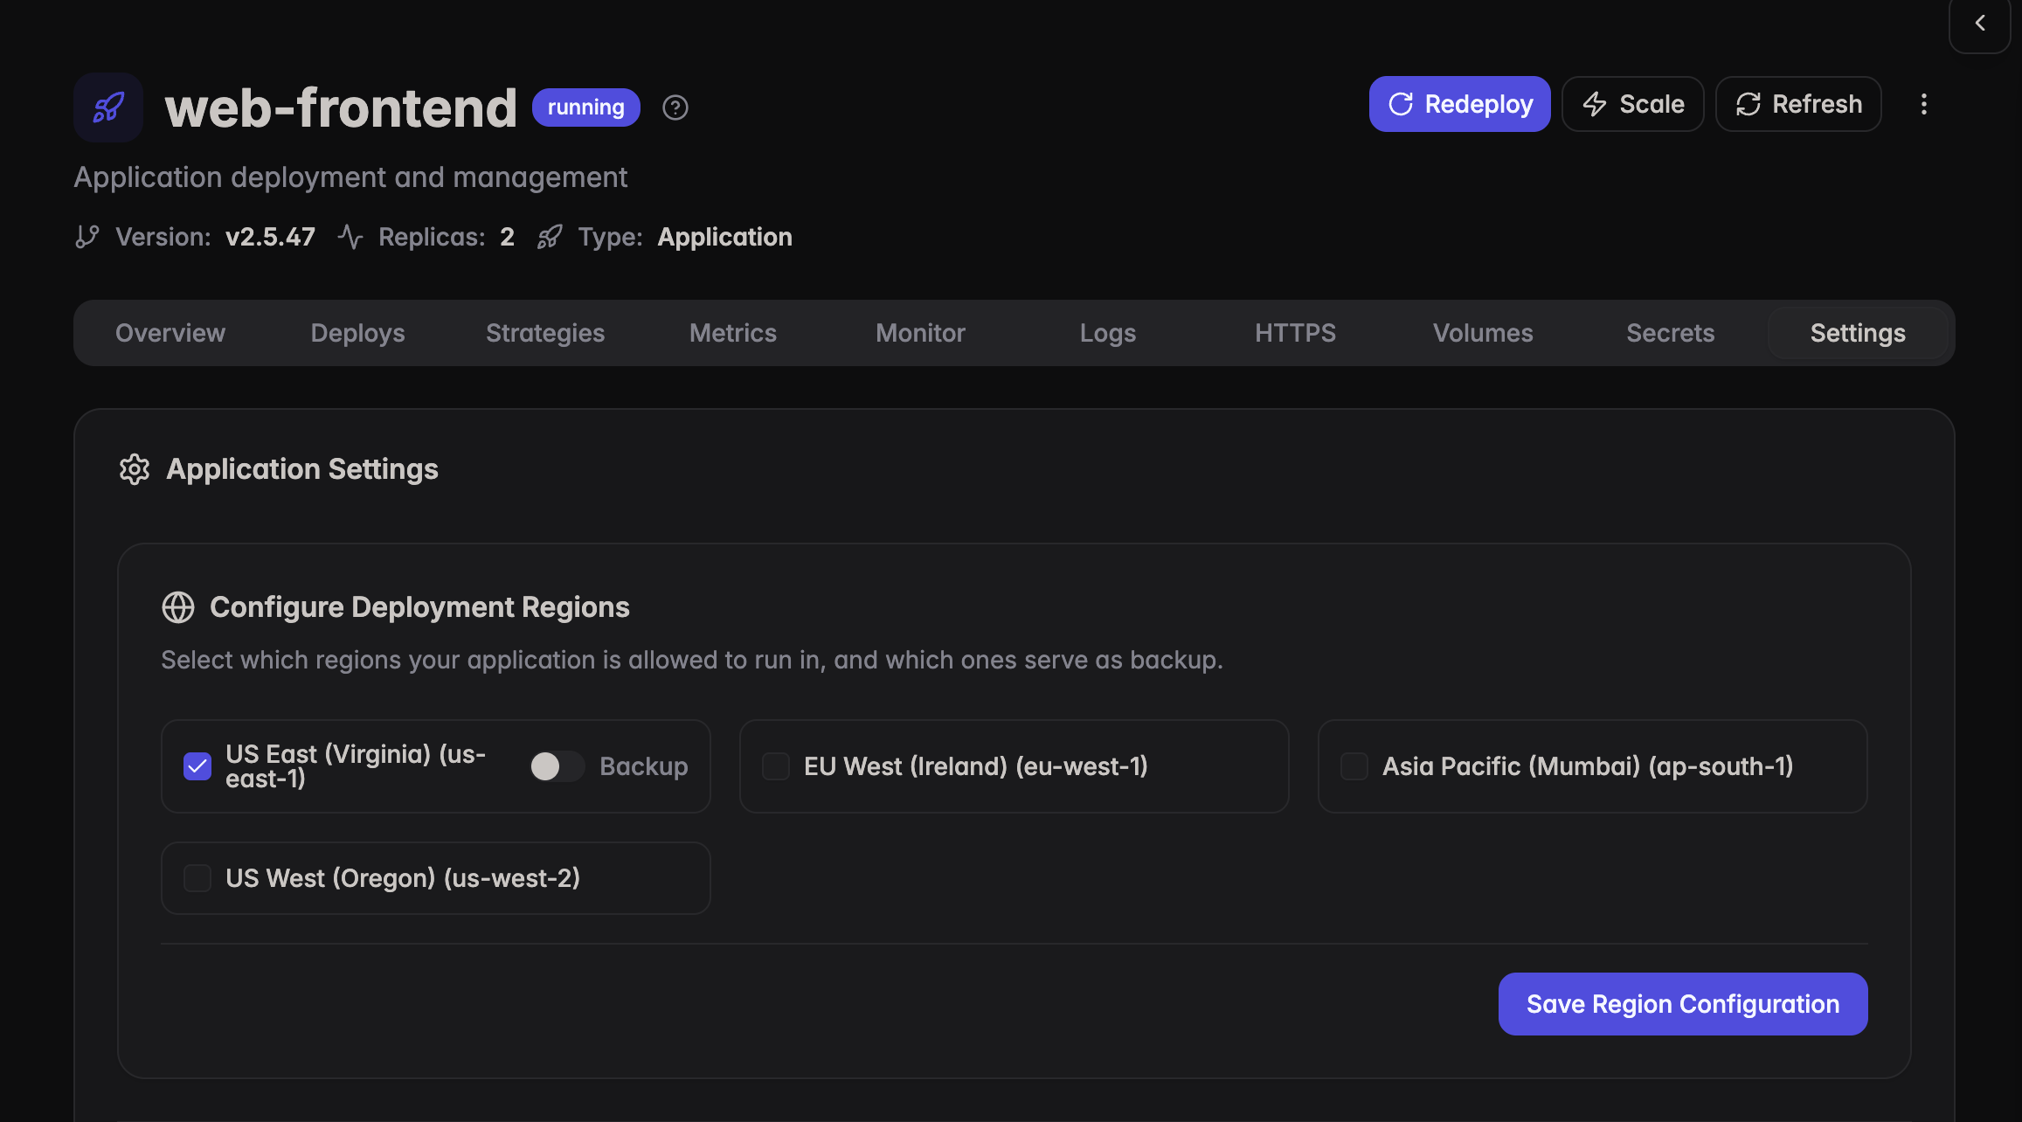Click the Configure Deployment Regions heading
This screenshot has height=1122, width=2022.
click(419, 607)
